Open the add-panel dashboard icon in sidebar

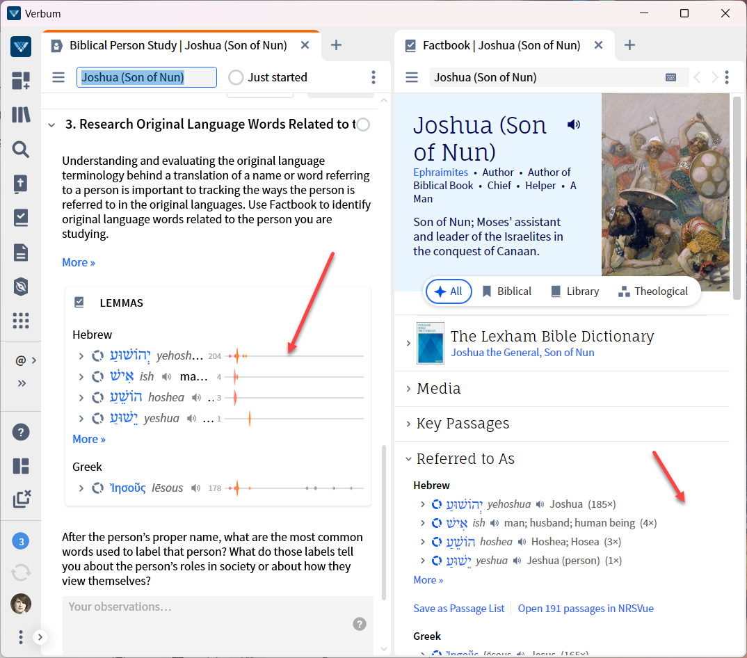coord(21,81)
